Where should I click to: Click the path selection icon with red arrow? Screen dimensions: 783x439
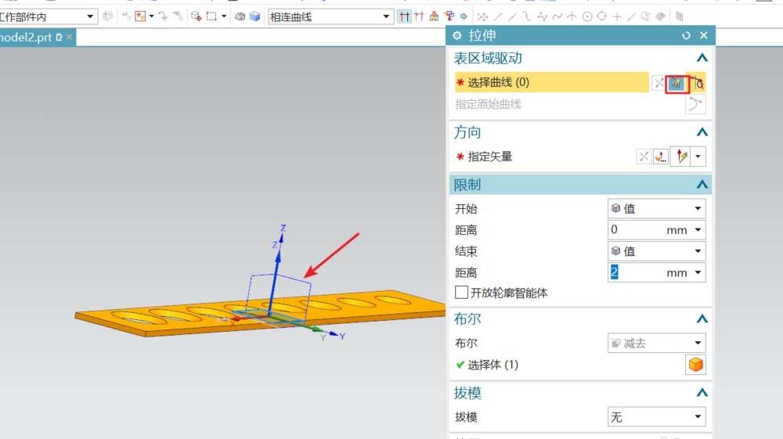pos(449,16)
